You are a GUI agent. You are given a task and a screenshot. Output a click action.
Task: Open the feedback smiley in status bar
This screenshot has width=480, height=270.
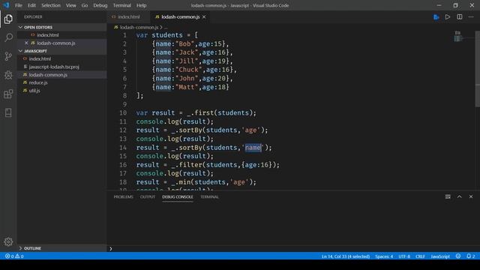tap(458, 256)
